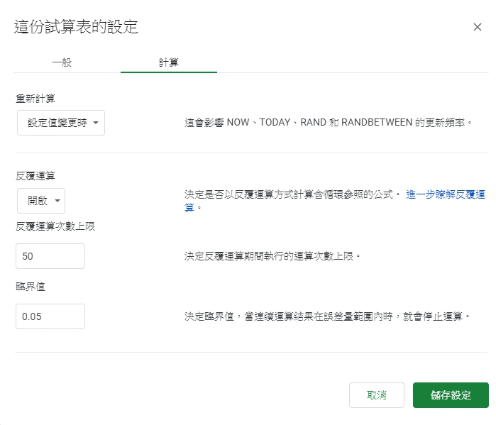496x425 pixels.
Task: Click the 反覆運算次數上限 label
Action: point(55,226)
